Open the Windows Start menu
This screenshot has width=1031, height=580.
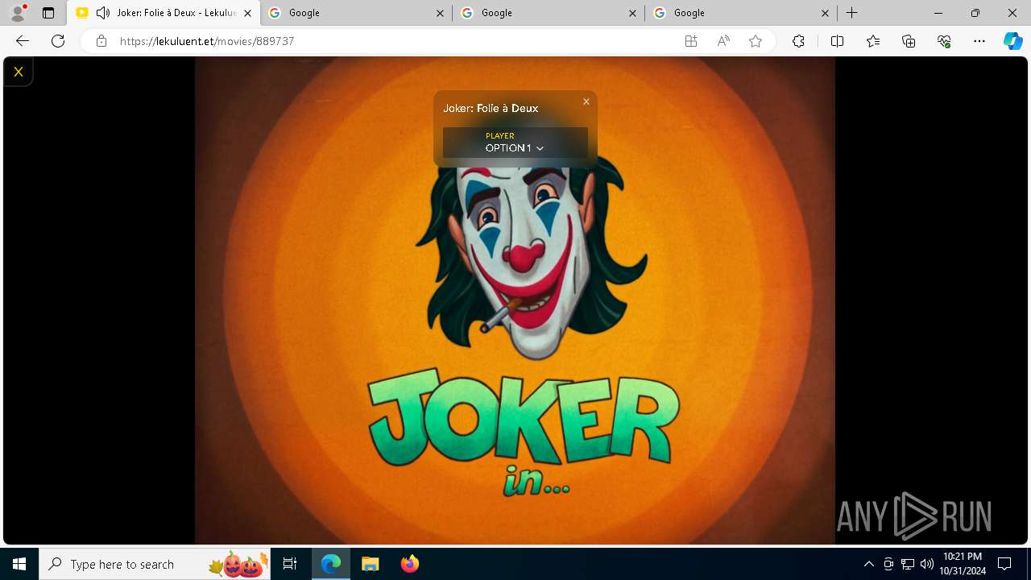(19, 564)
